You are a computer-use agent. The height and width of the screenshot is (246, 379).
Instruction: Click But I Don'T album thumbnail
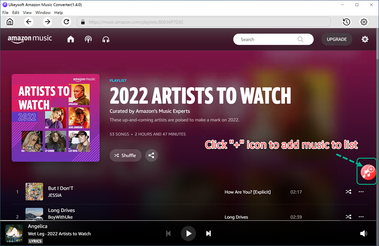[34, 192]
